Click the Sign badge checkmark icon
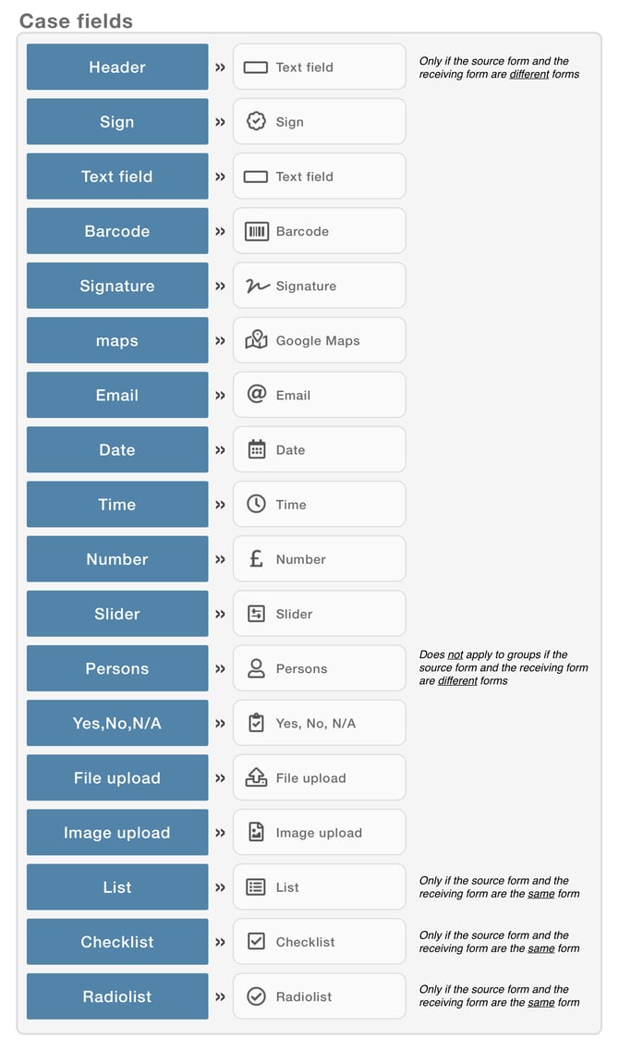Image resolution: width=619 pixels, height=1051 pixels. click(256, 121)
